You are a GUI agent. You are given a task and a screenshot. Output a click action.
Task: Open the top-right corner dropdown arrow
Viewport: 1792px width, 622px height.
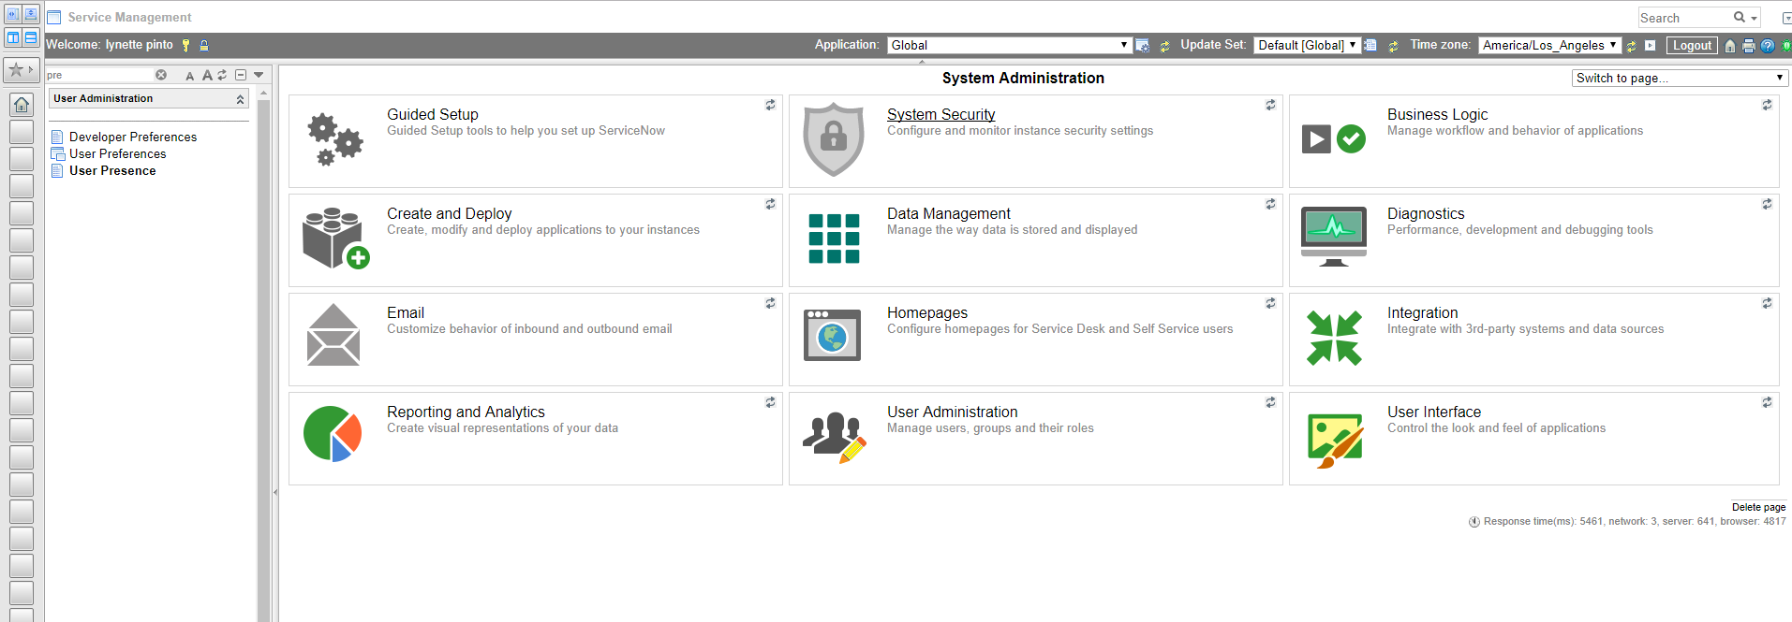point(1786,18)
